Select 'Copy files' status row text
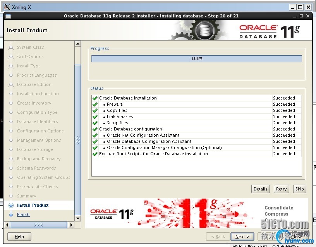Screen dimensions: 316x247 click(x=117, y=110)
